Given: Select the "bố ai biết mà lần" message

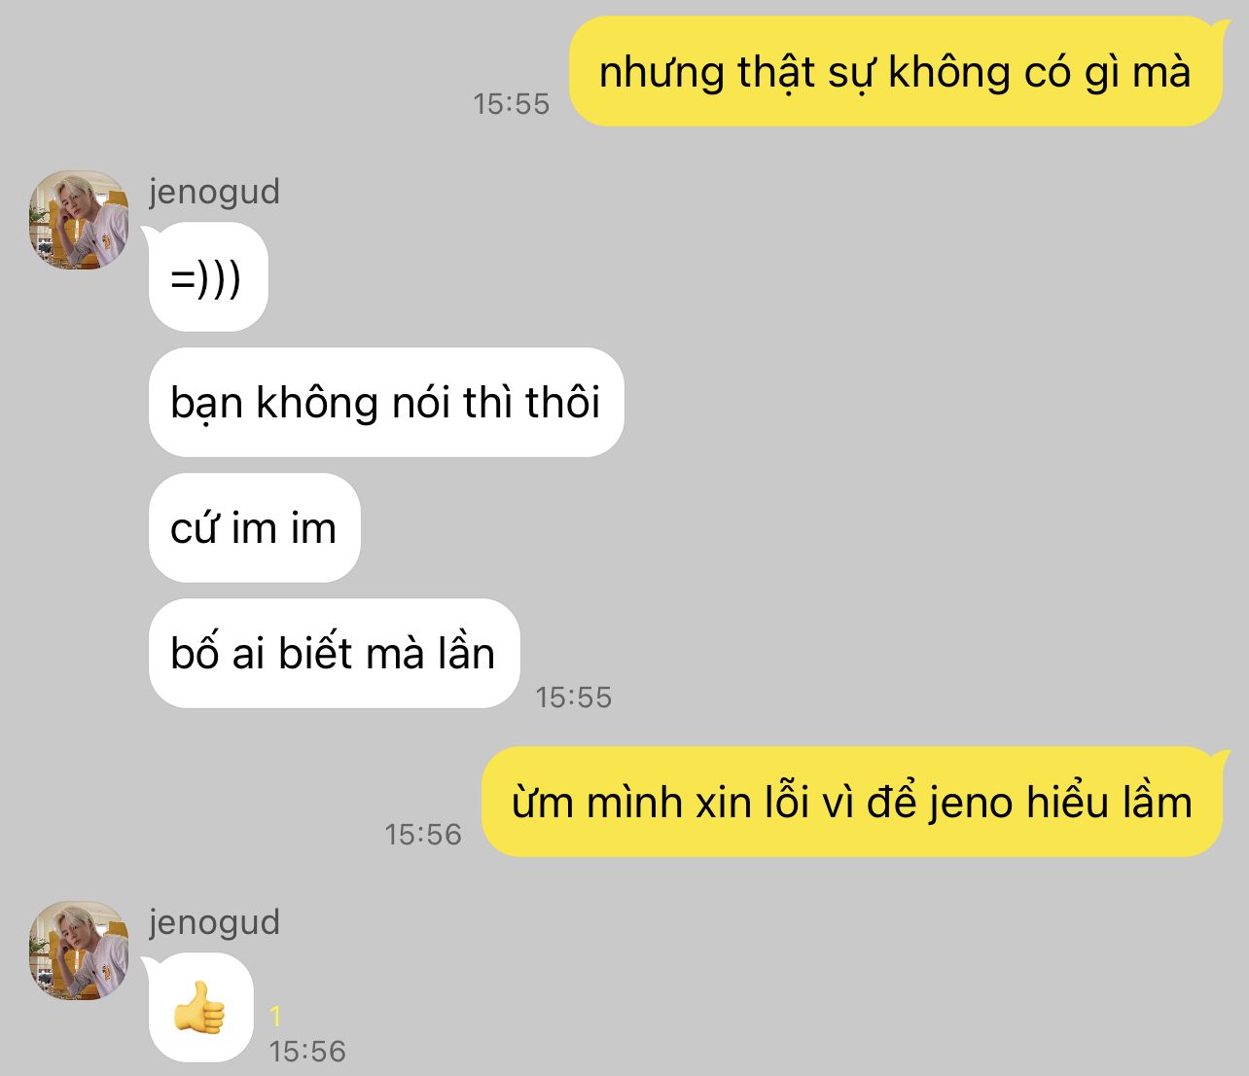Looking at the screenshot, I should [335, 654].
